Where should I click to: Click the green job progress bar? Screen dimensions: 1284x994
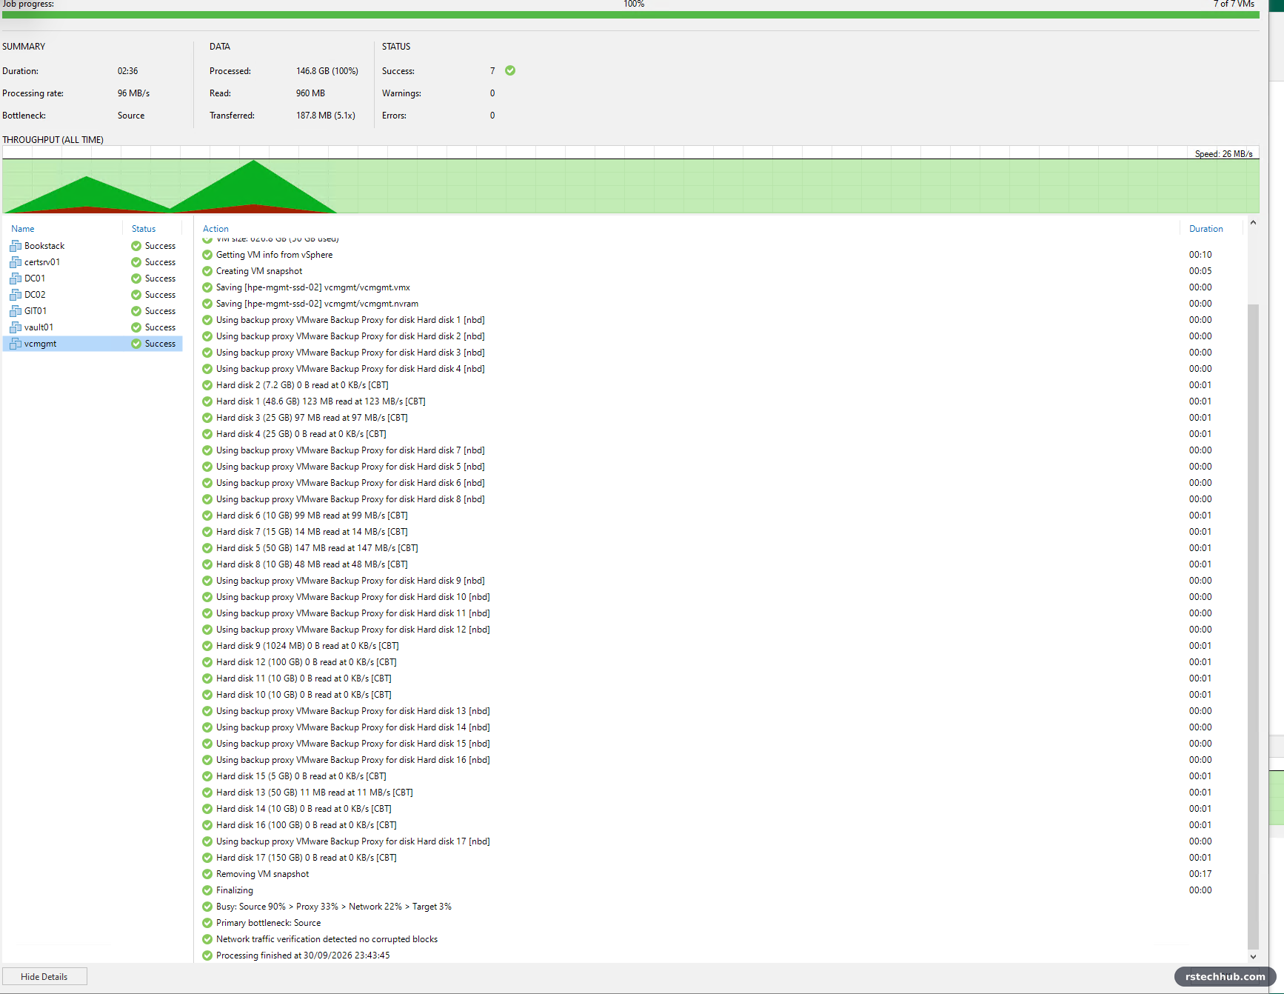tap(631, 15)
